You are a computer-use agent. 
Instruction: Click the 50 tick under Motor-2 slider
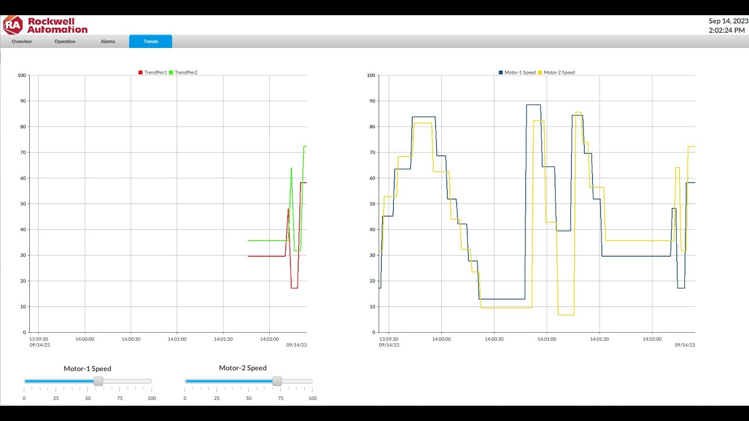(249, 398)
